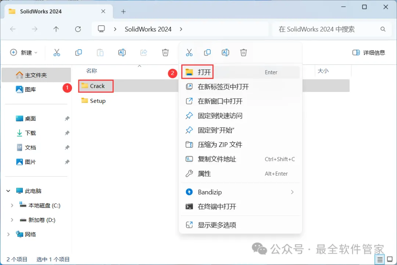Select the Crack folder
Image resolution: width=397 pixels, height=265 pixels.
[x=97, y=86]
